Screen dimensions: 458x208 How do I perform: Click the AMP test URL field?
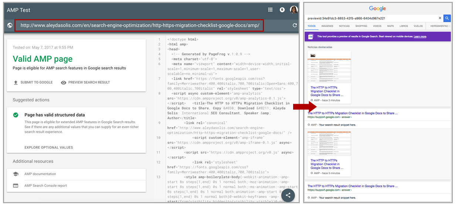click(x=139, y=25)
